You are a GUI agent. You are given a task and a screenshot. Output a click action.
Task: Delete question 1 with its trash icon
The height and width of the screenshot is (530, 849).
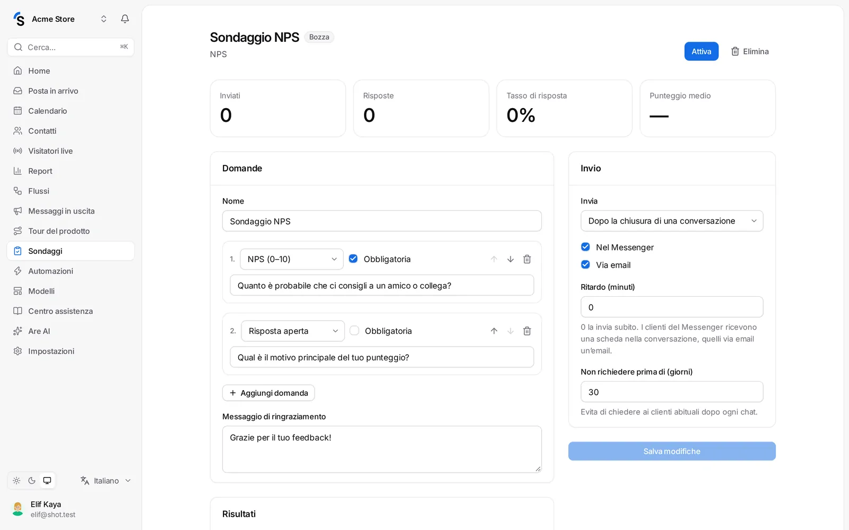(527, 259)
